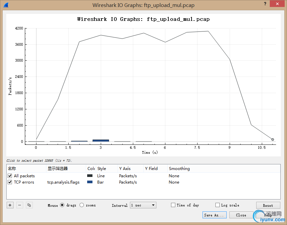The width and height of the screenshot is (287, 225).
Task: Duplicate the selected graph
Action: point(29,205)
